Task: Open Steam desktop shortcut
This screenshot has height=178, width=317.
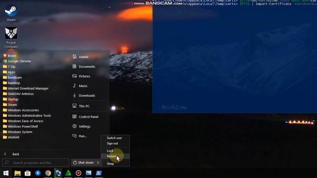Action: [11, 13]
